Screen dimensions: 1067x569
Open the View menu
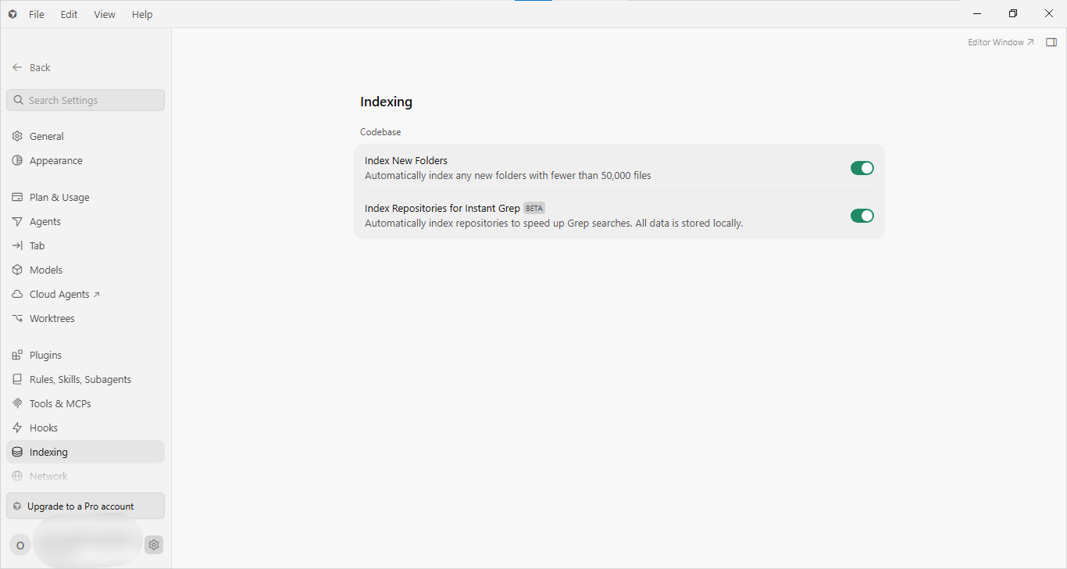[105, 14]
